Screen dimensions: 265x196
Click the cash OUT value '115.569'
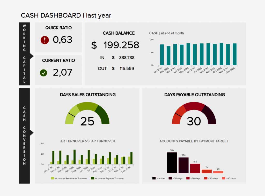pyautogui.click(x=127, y=68)
